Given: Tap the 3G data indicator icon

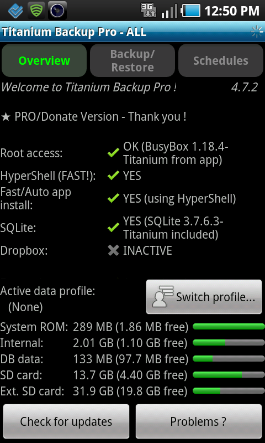Looking at the screenshot, I should click(149, 11).
